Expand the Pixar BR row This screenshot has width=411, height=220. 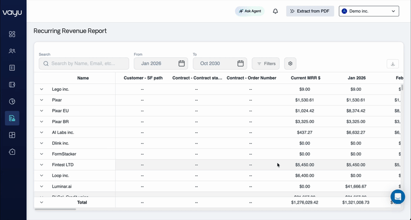coord(42,122)
